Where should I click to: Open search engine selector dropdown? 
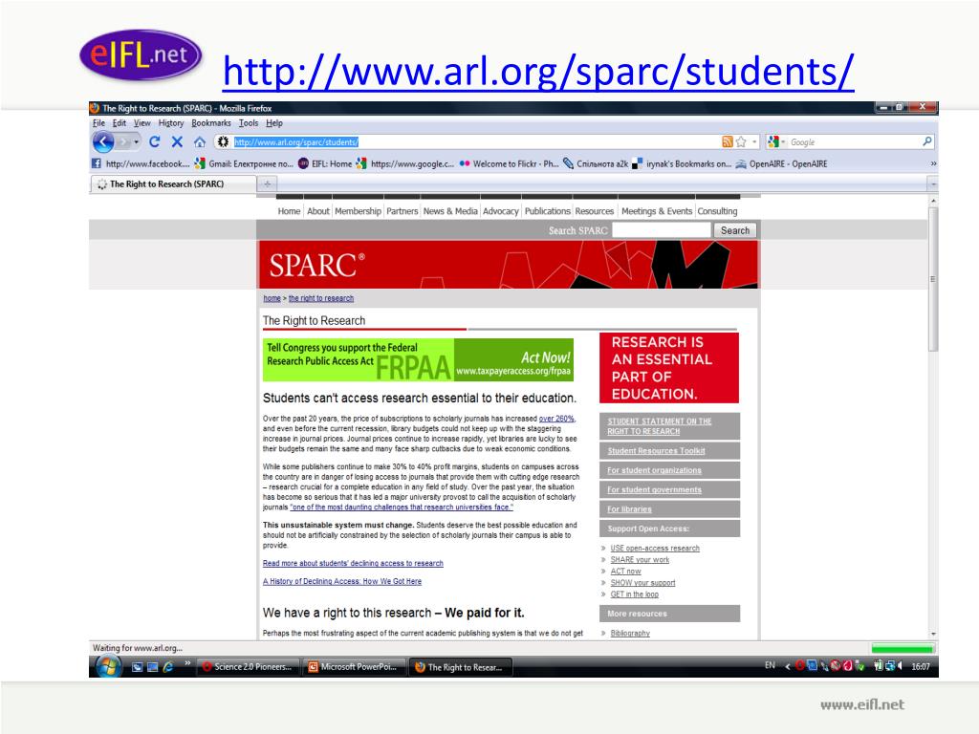(x=775, y=142)
